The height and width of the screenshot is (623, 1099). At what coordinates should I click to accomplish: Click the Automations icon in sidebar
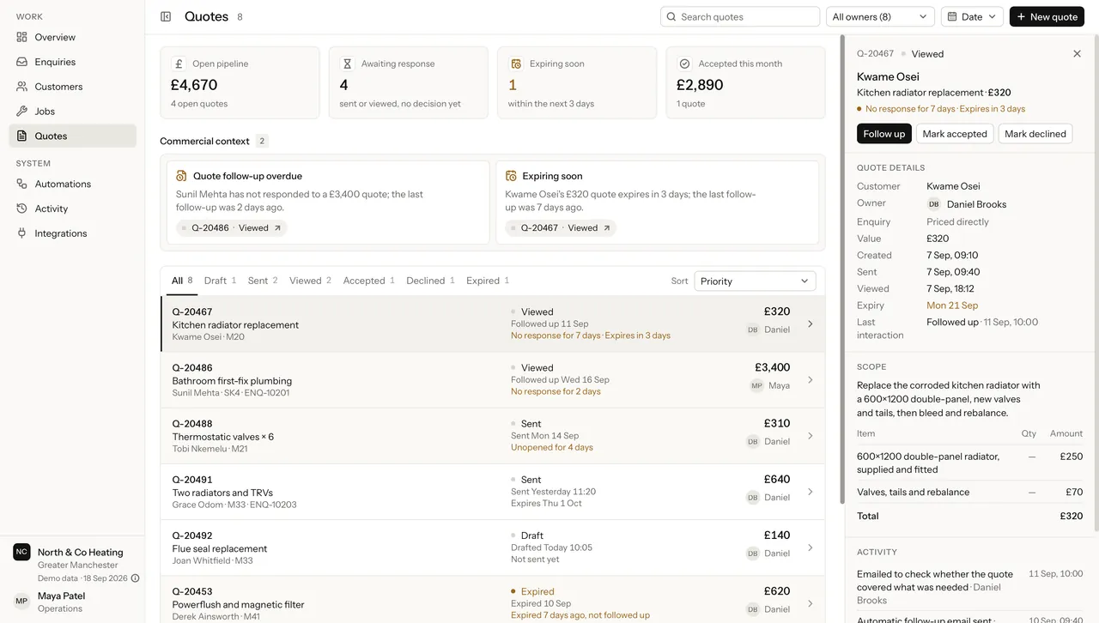(x=22, y=184)
